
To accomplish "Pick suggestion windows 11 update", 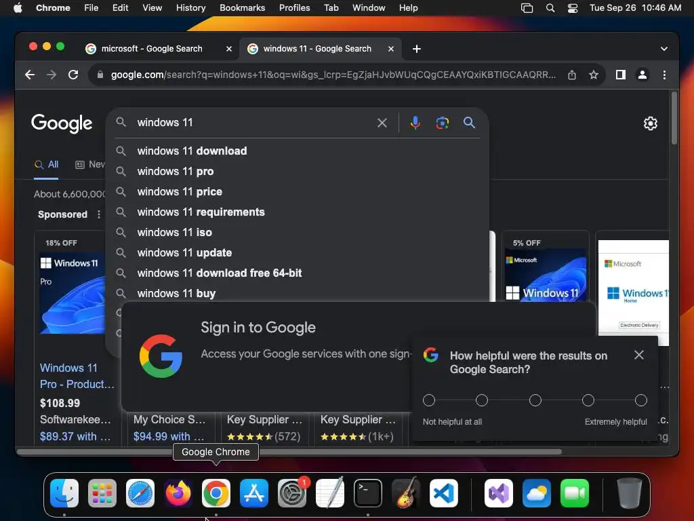I will (x=297, y=253).
